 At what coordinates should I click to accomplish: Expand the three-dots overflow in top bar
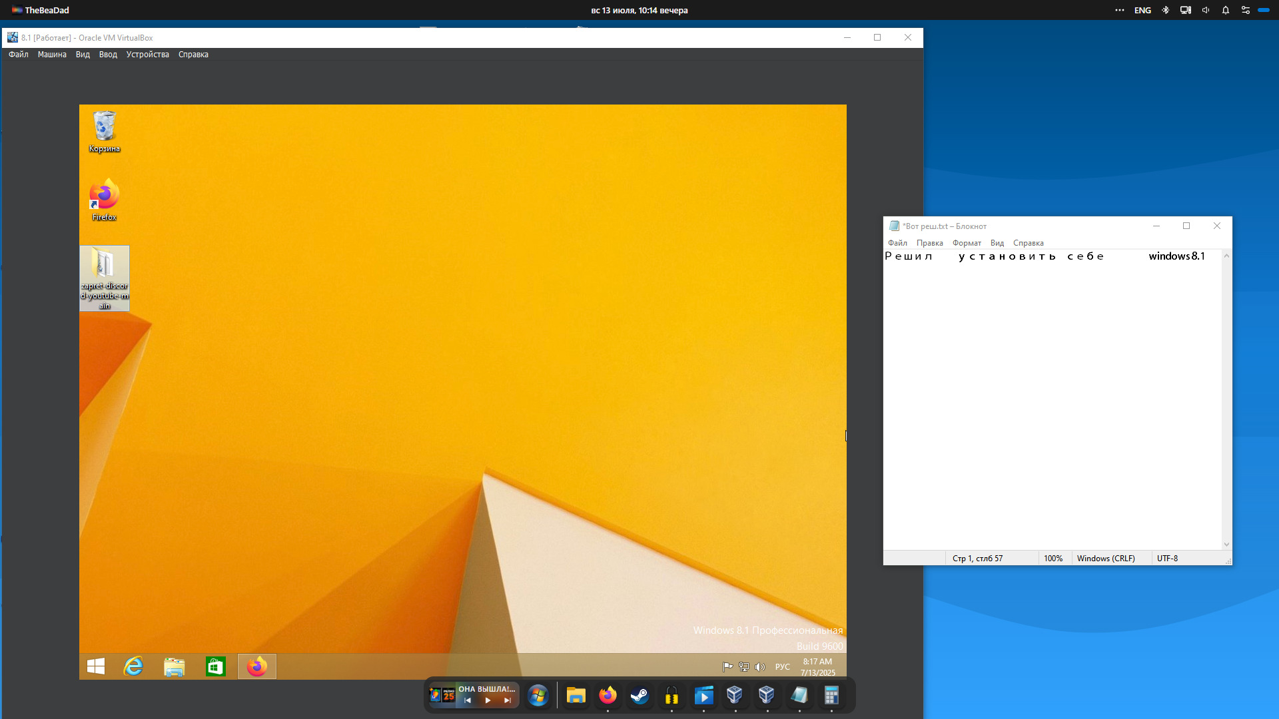click(1119, 10)
